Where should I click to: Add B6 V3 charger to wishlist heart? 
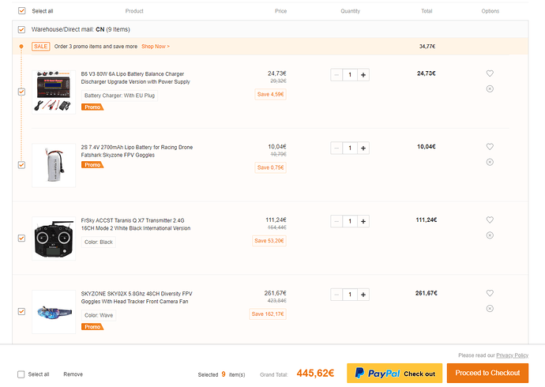pos(490,73)
